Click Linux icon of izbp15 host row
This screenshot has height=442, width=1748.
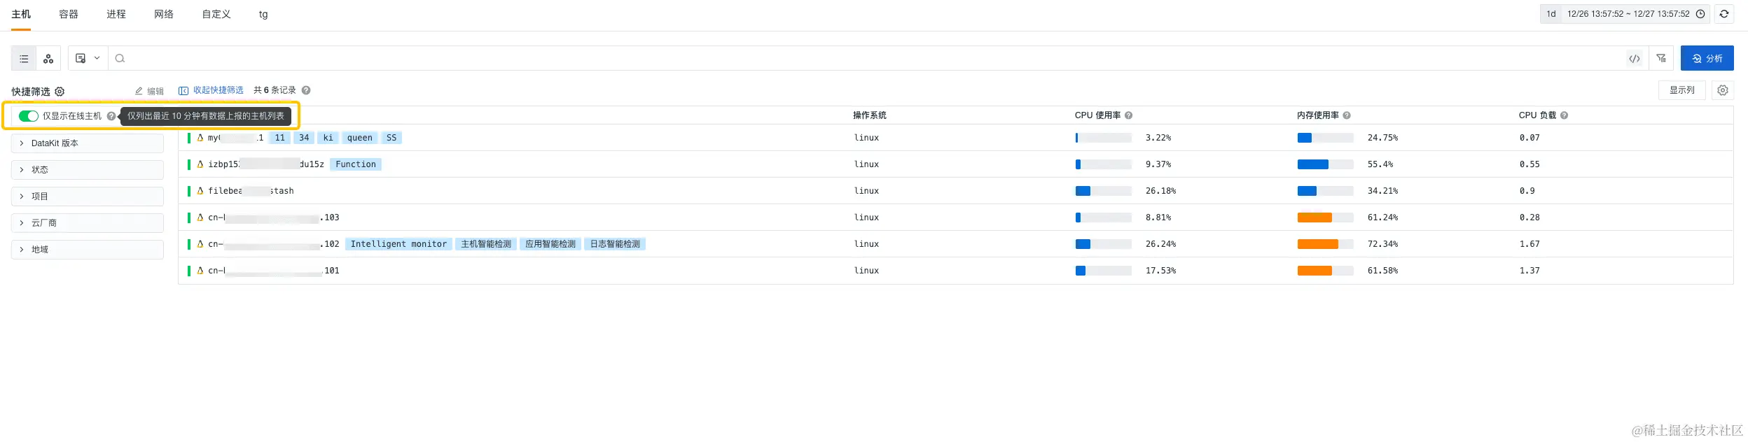(200, 164)
